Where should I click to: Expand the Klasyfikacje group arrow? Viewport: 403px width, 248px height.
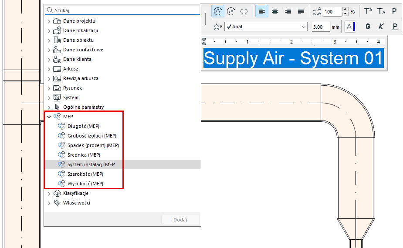[x=49, y=194]
